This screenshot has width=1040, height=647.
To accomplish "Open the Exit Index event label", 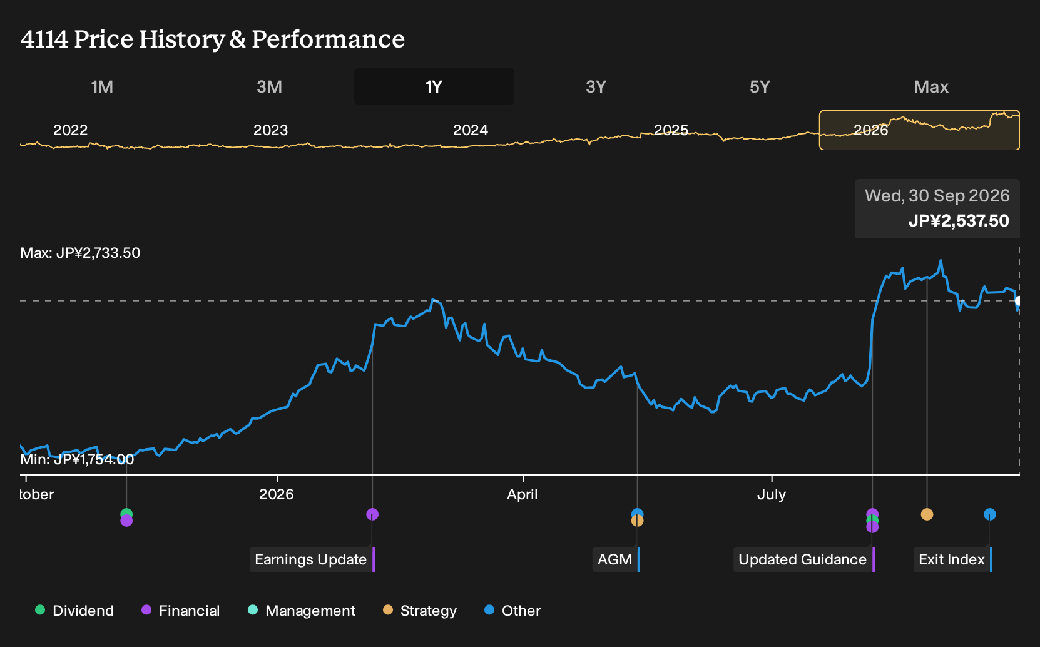I will 953,559.
